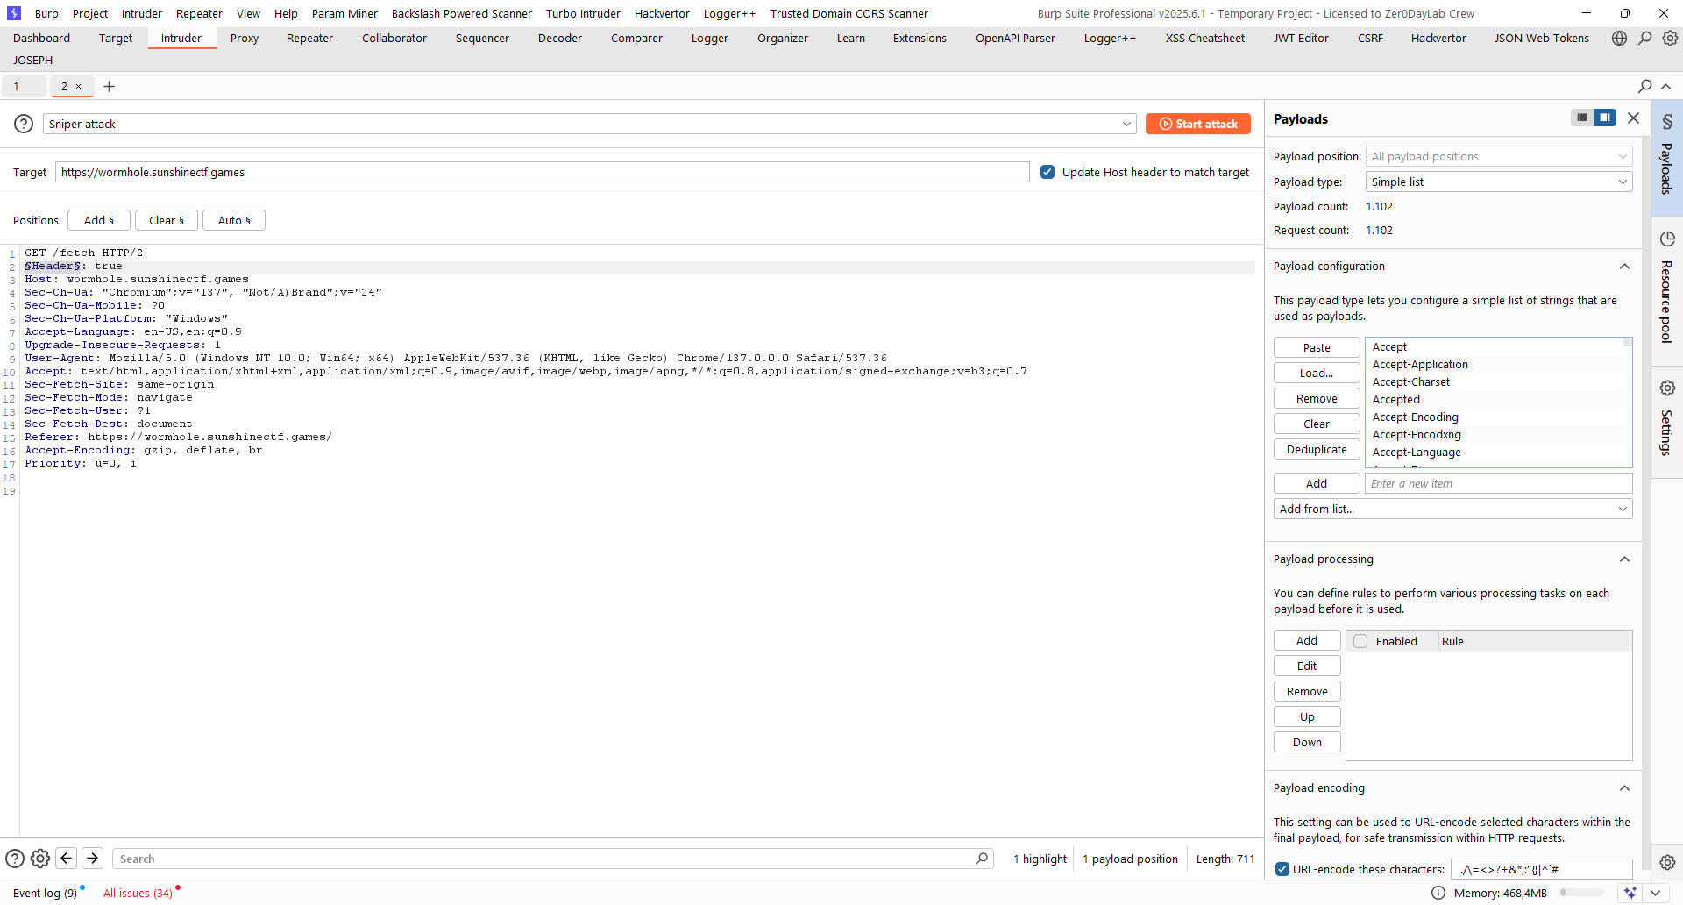
Task: Click Remove in payload configuration
Action: coord(1317,398)
